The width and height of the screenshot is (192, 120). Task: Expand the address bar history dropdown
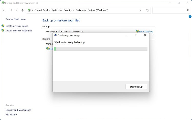click(140, 10)
